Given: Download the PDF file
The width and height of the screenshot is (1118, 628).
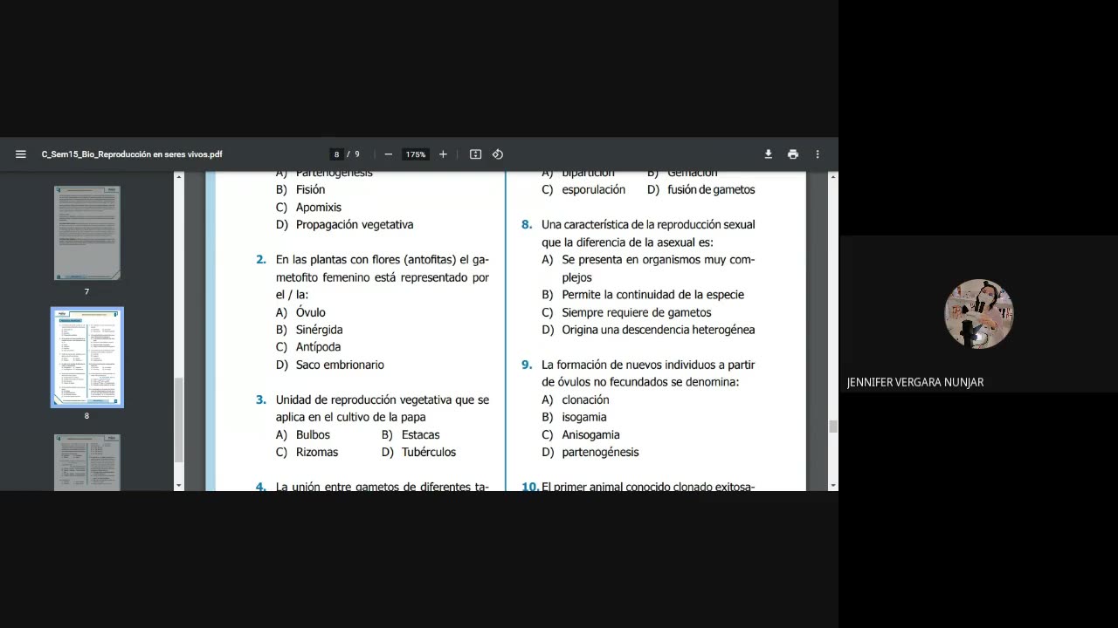Looking at the screenshot, I should (x=769, y=154).
